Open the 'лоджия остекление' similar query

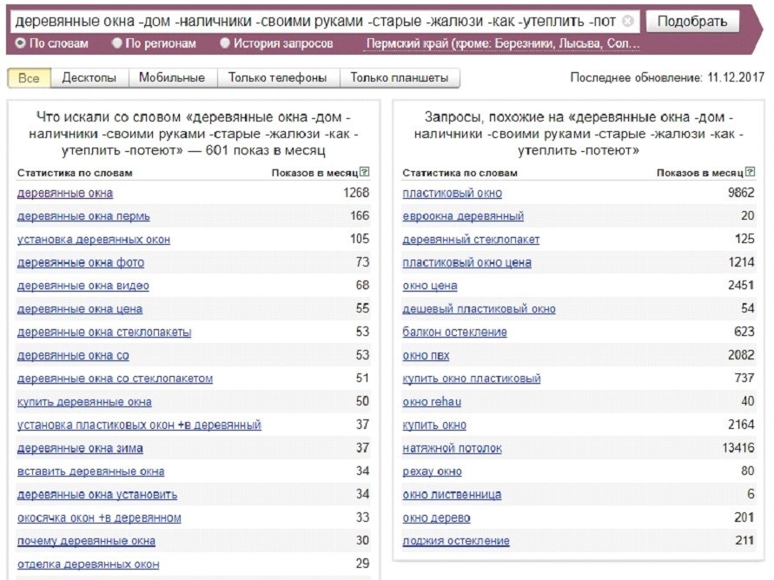tap(456, 541)
